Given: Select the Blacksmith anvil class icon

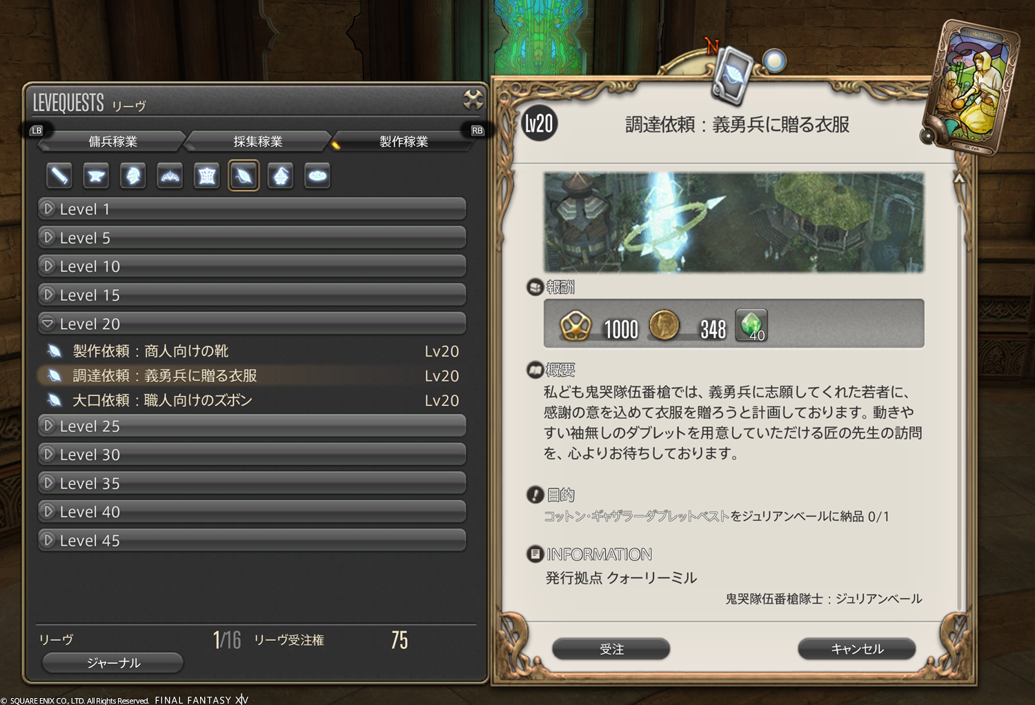Looking at the screenshot, I should point(96,176).
